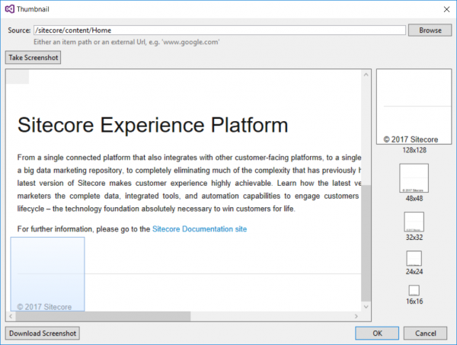Click the Browse button

coord(430,30)
